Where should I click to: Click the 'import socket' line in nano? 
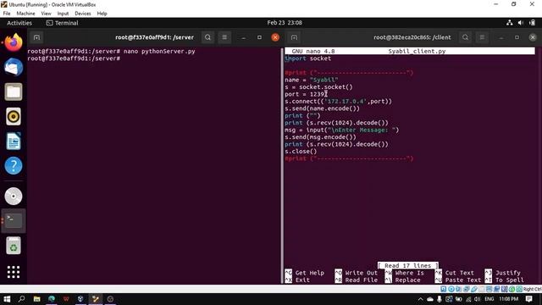tap(308, 58)
